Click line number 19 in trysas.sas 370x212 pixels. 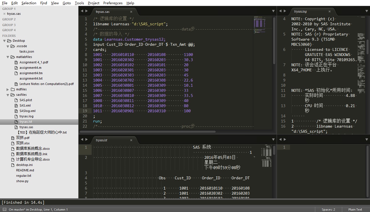[x=85, y=111]
